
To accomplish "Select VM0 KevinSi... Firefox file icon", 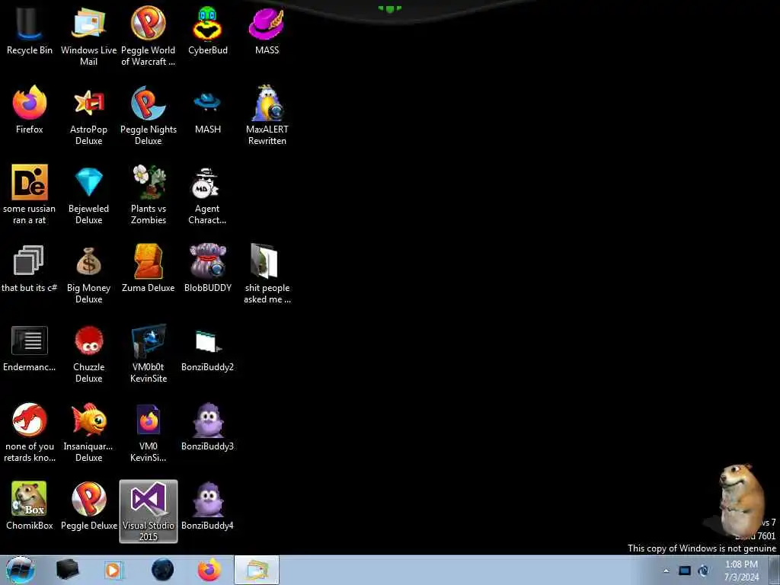I will [149, 433].
